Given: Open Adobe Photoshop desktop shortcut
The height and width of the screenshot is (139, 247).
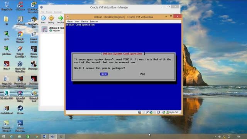Looking at the screenshot, I should tap(20, 126).
